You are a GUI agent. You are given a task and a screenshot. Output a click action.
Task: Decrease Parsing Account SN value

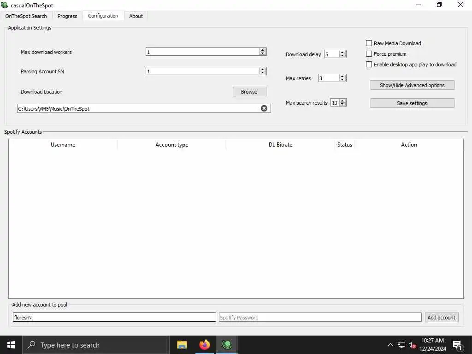click(263, 73)
